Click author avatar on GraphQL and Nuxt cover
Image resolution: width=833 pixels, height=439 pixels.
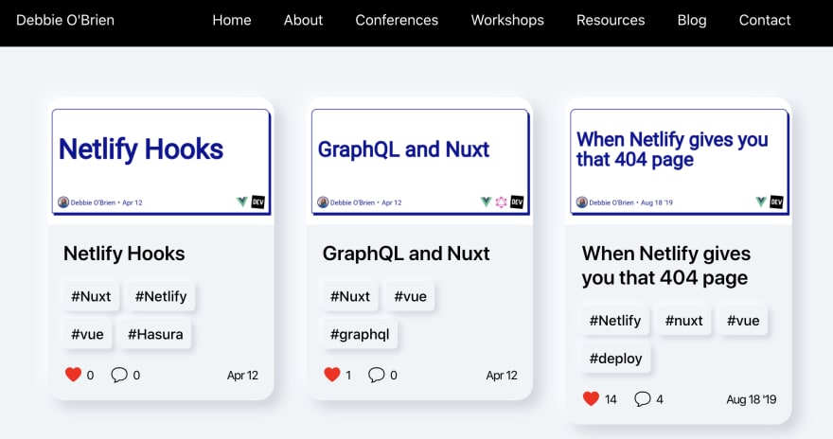323,202
